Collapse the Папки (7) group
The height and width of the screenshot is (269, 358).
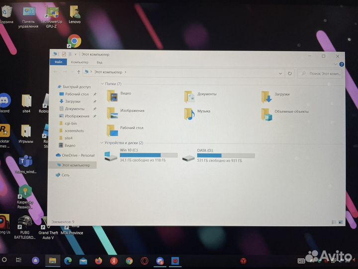coord(102,84)
